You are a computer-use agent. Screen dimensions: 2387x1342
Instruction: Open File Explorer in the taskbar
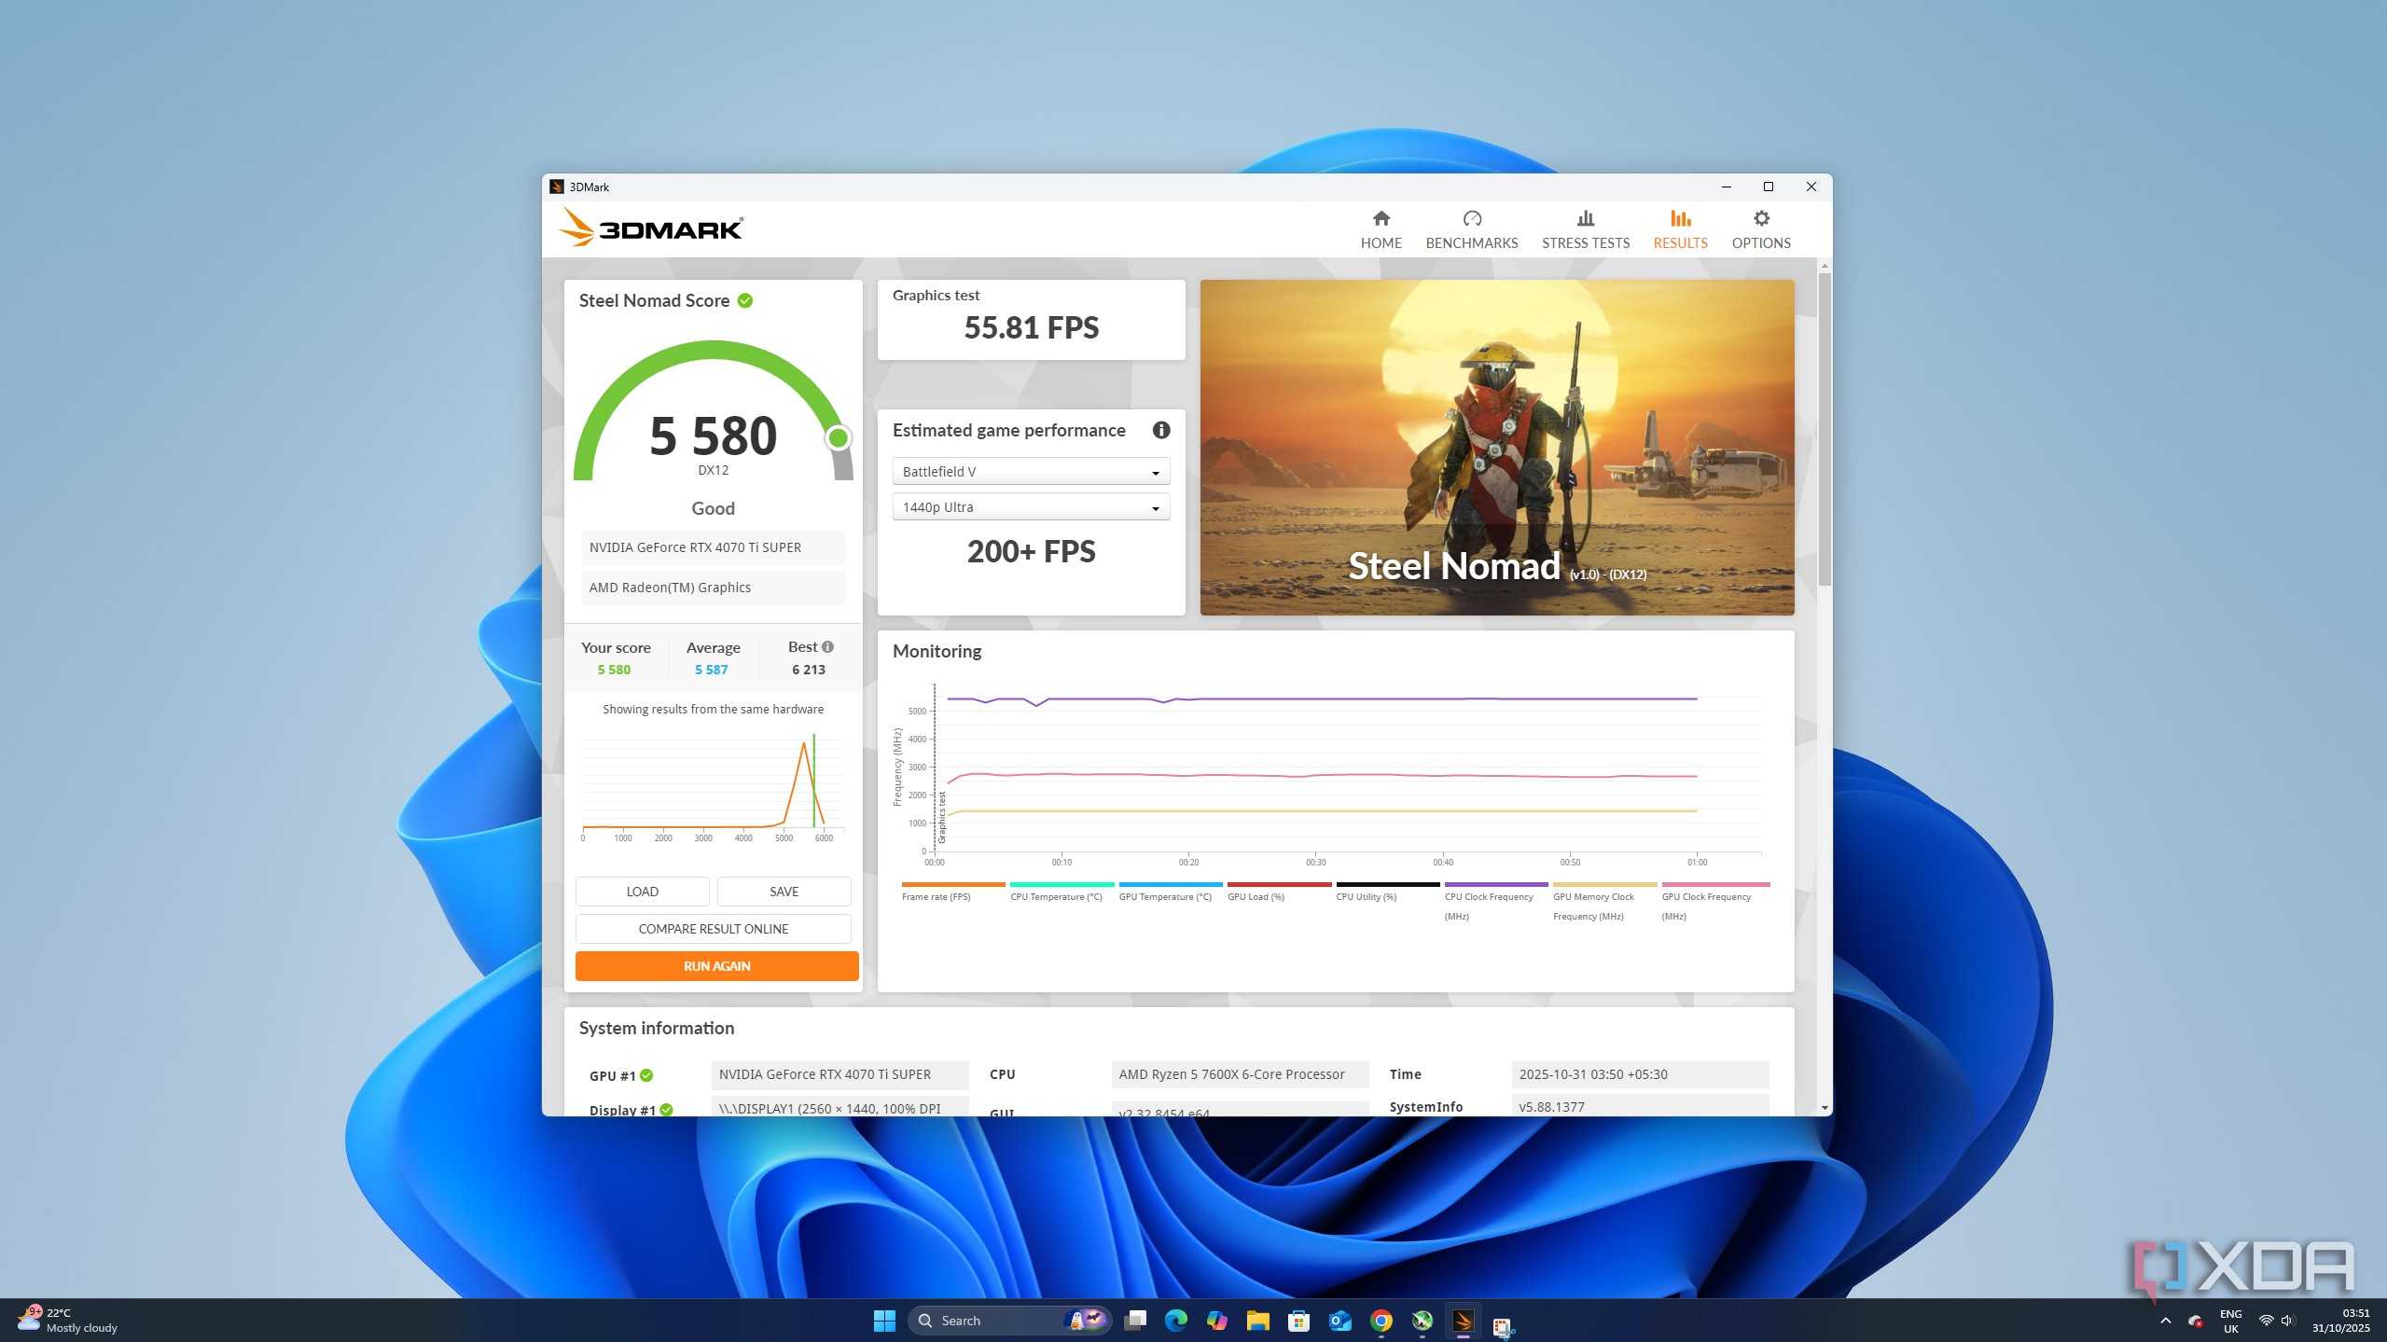tap(1257, 1320)
